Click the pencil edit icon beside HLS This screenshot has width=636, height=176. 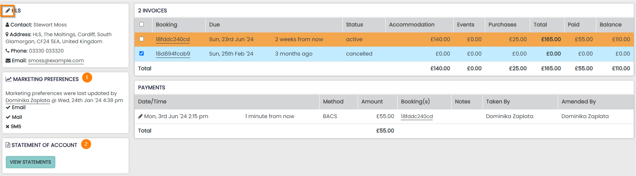coord(8,11)
